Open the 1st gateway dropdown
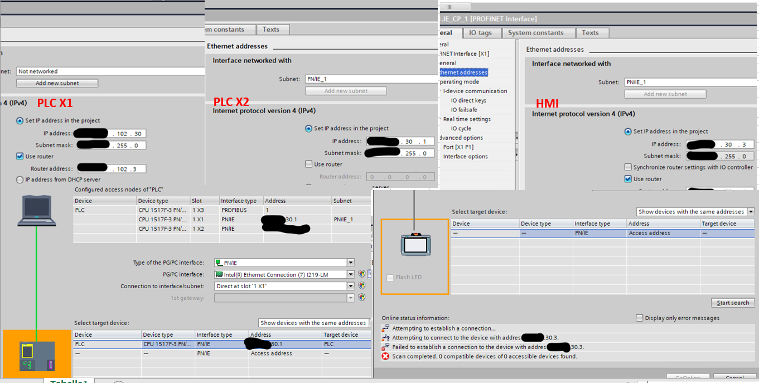Viewport: 759px width, 383px height. tap(351, 298)
